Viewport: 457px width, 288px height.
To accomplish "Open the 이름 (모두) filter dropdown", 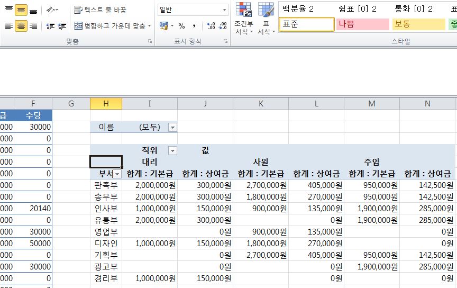I will click(x=172, y=127).
